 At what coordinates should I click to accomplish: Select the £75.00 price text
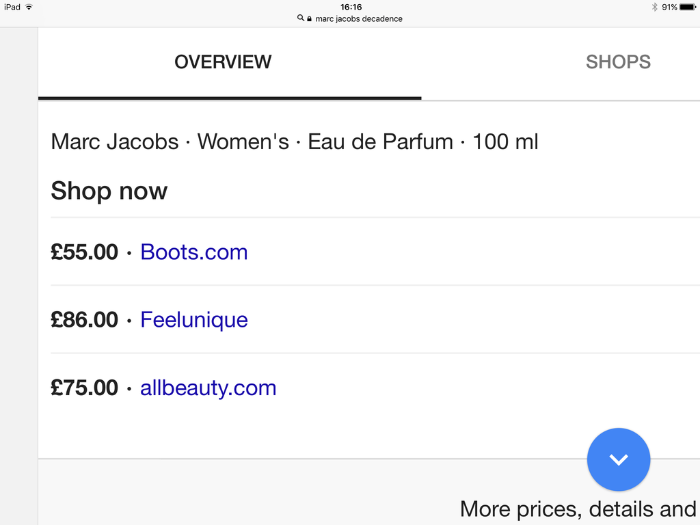coord(84,388)
